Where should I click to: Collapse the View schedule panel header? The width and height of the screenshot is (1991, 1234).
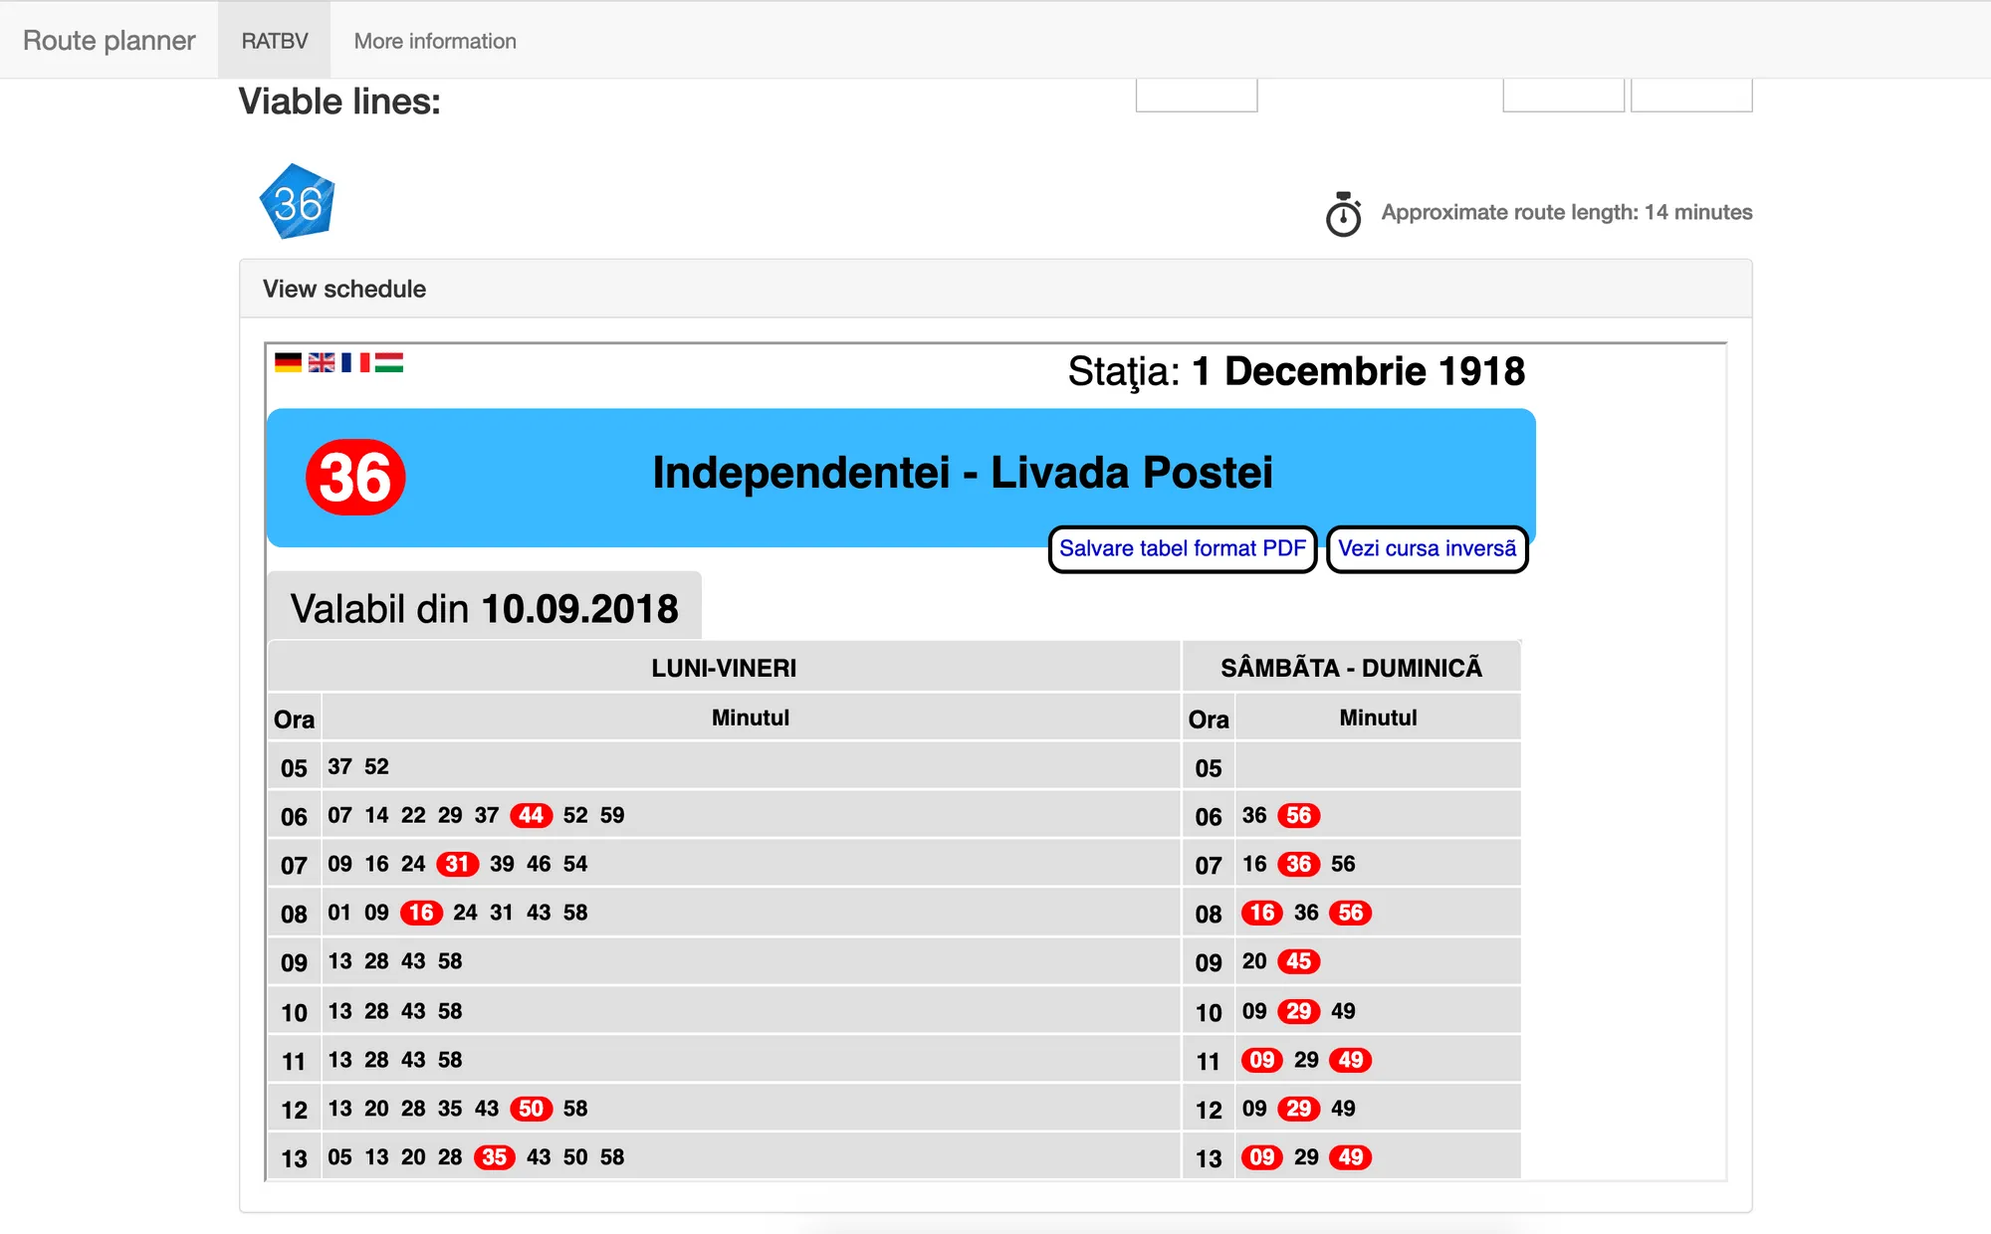(x=344, y=289)
